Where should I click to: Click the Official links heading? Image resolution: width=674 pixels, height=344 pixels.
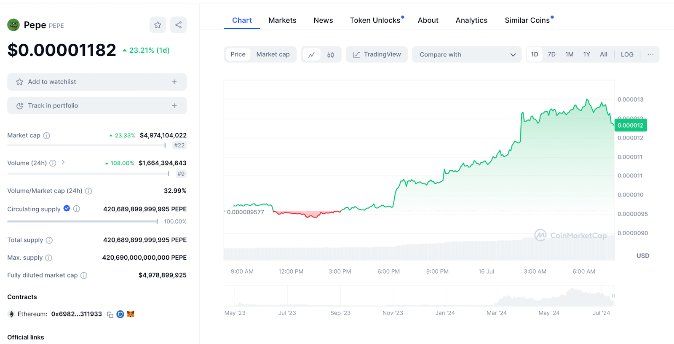pos(26,337)
